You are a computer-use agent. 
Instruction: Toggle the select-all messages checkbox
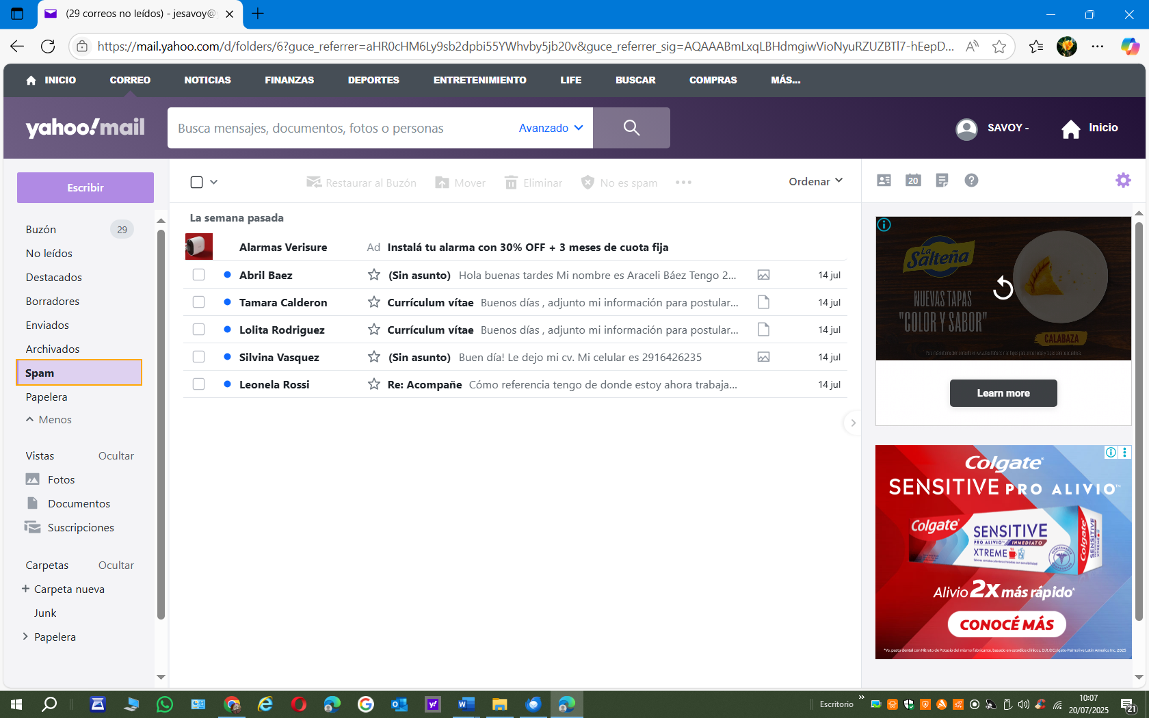(x=197, y=182)
